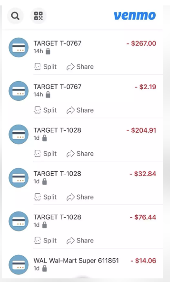Split the $267.00 Target T-0767 charge
Viewport: 170px width, 283px height.
[x=45, y=67]
